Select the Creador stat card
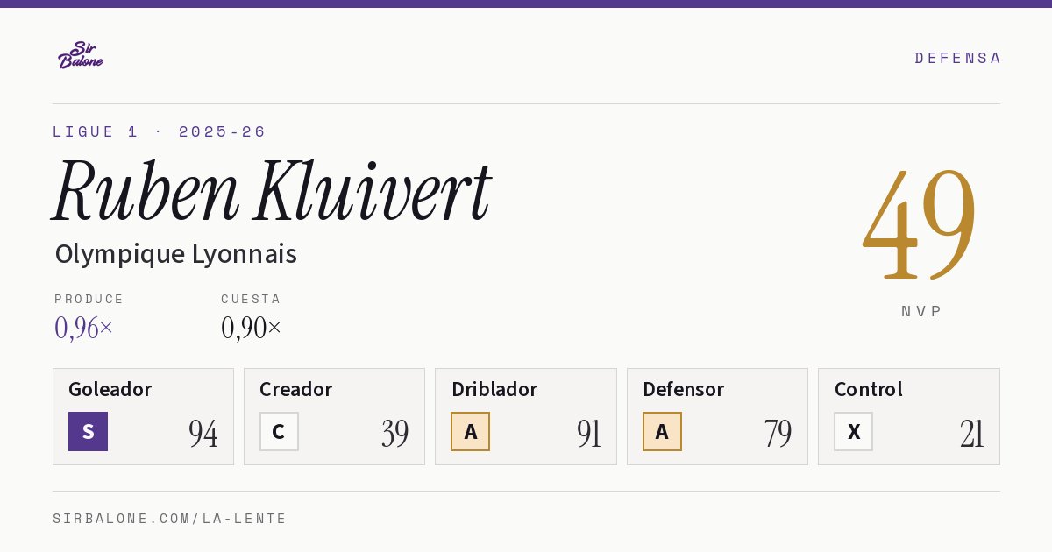 tap(334, 416)
